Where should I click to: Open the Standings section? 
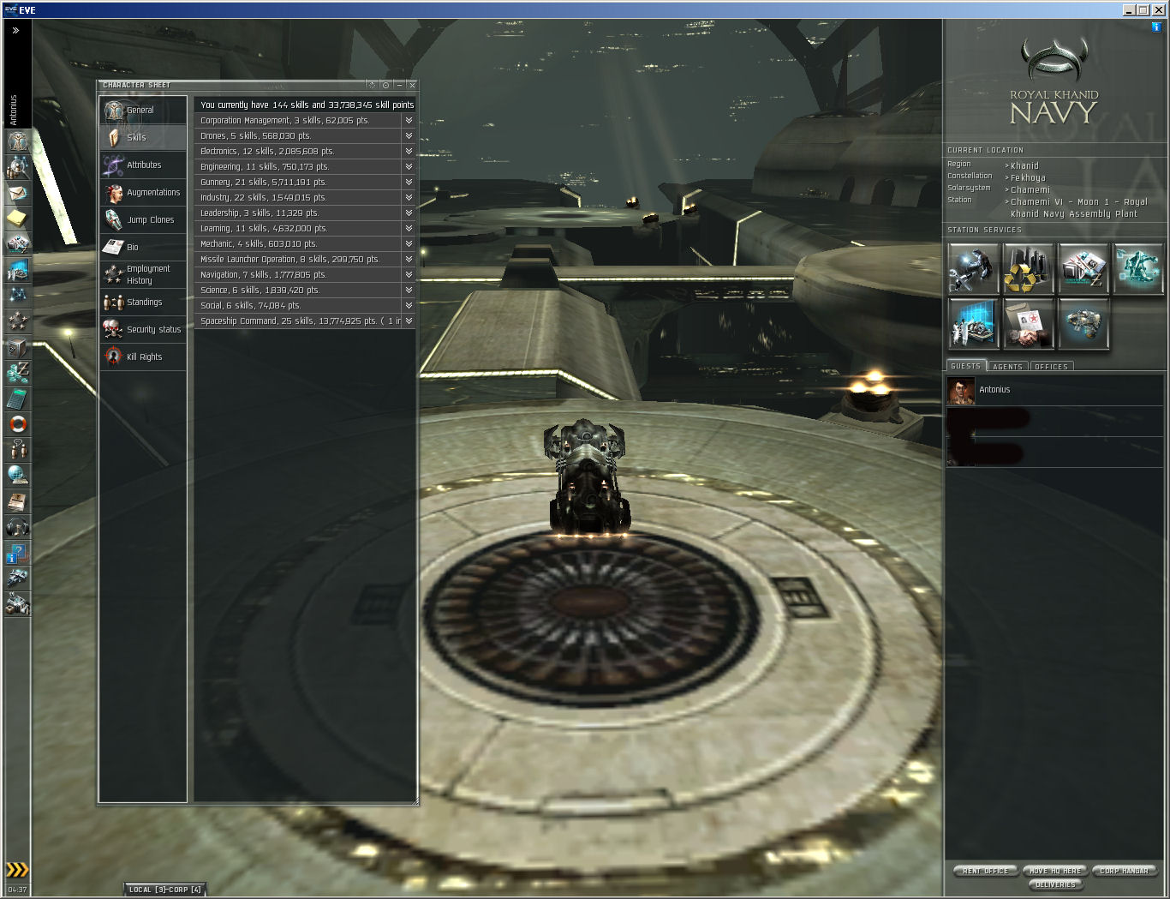point(143,303)
